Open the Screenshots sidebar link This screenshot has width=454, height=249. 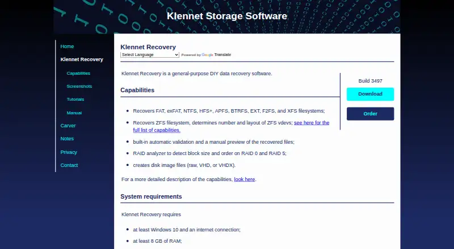click(79, 86)
